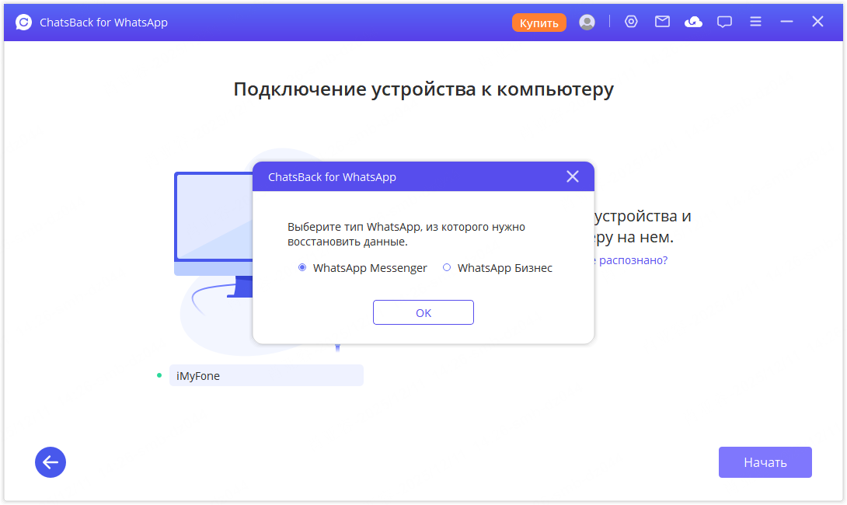Click the dialog title ChatsBack for WhatsApp

330,176
